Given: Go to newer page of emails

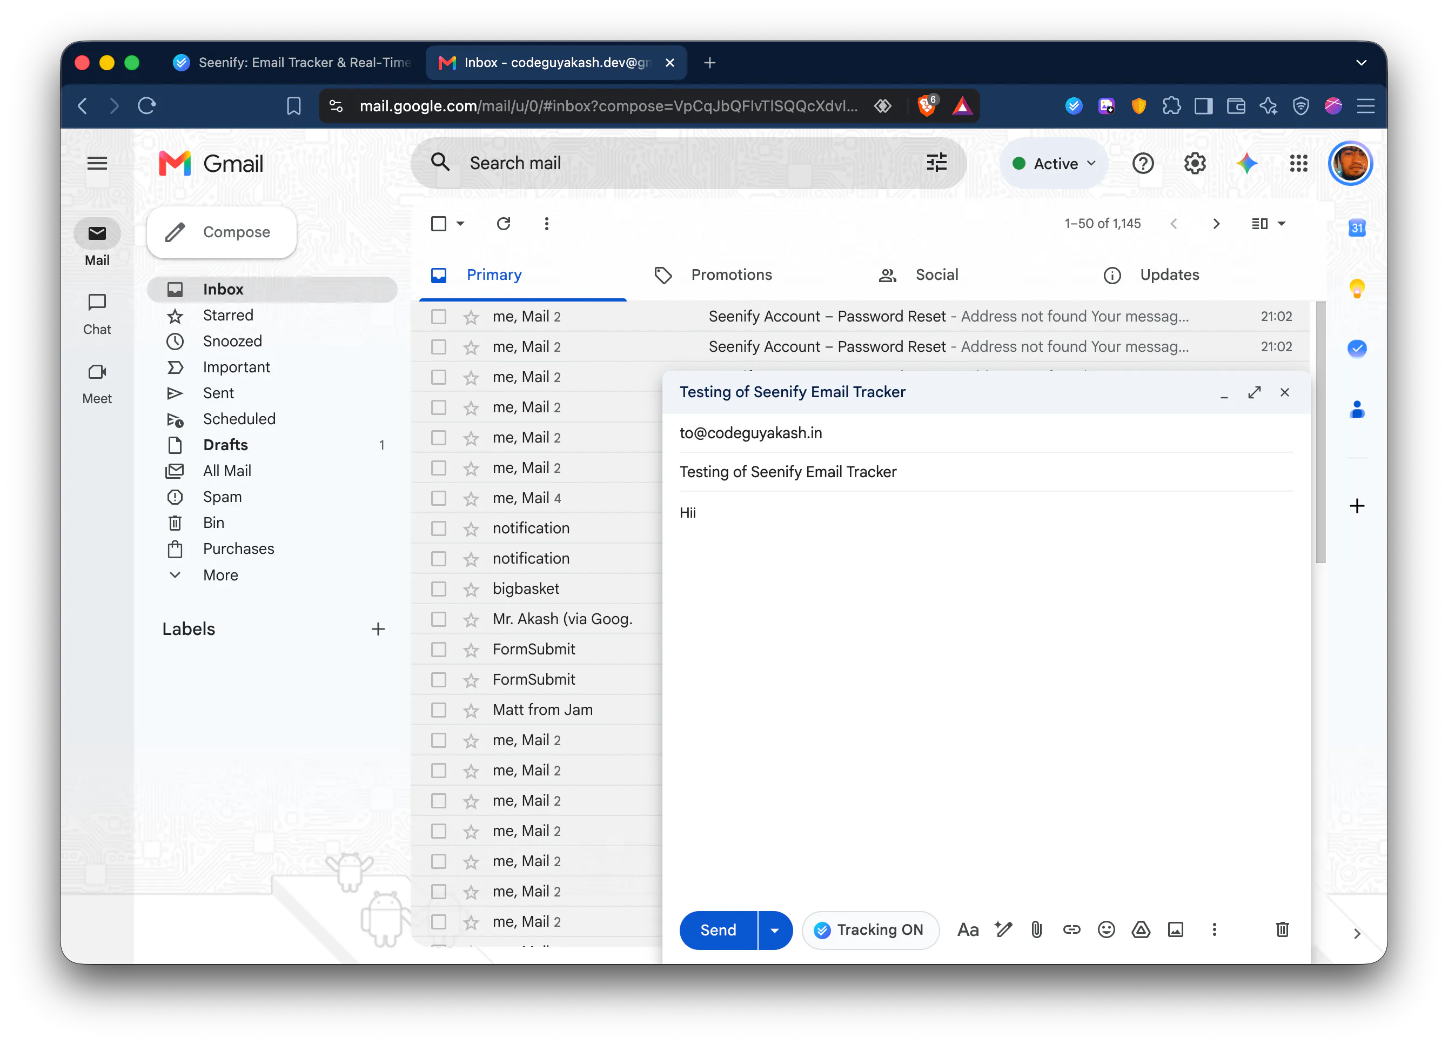Looking at the screenshot, I should (1174, 224).
